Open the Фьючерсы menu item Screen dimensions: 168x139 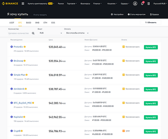pyautogui.click(x=85, y=4)
